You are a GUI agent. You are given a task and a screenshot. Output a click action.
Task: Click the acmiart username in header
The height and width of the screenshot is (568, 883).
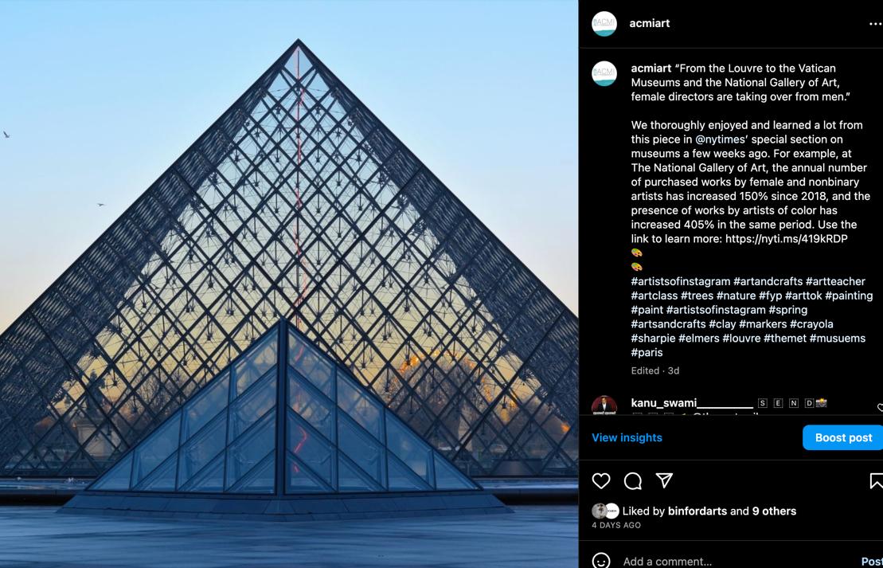(649, 23)
